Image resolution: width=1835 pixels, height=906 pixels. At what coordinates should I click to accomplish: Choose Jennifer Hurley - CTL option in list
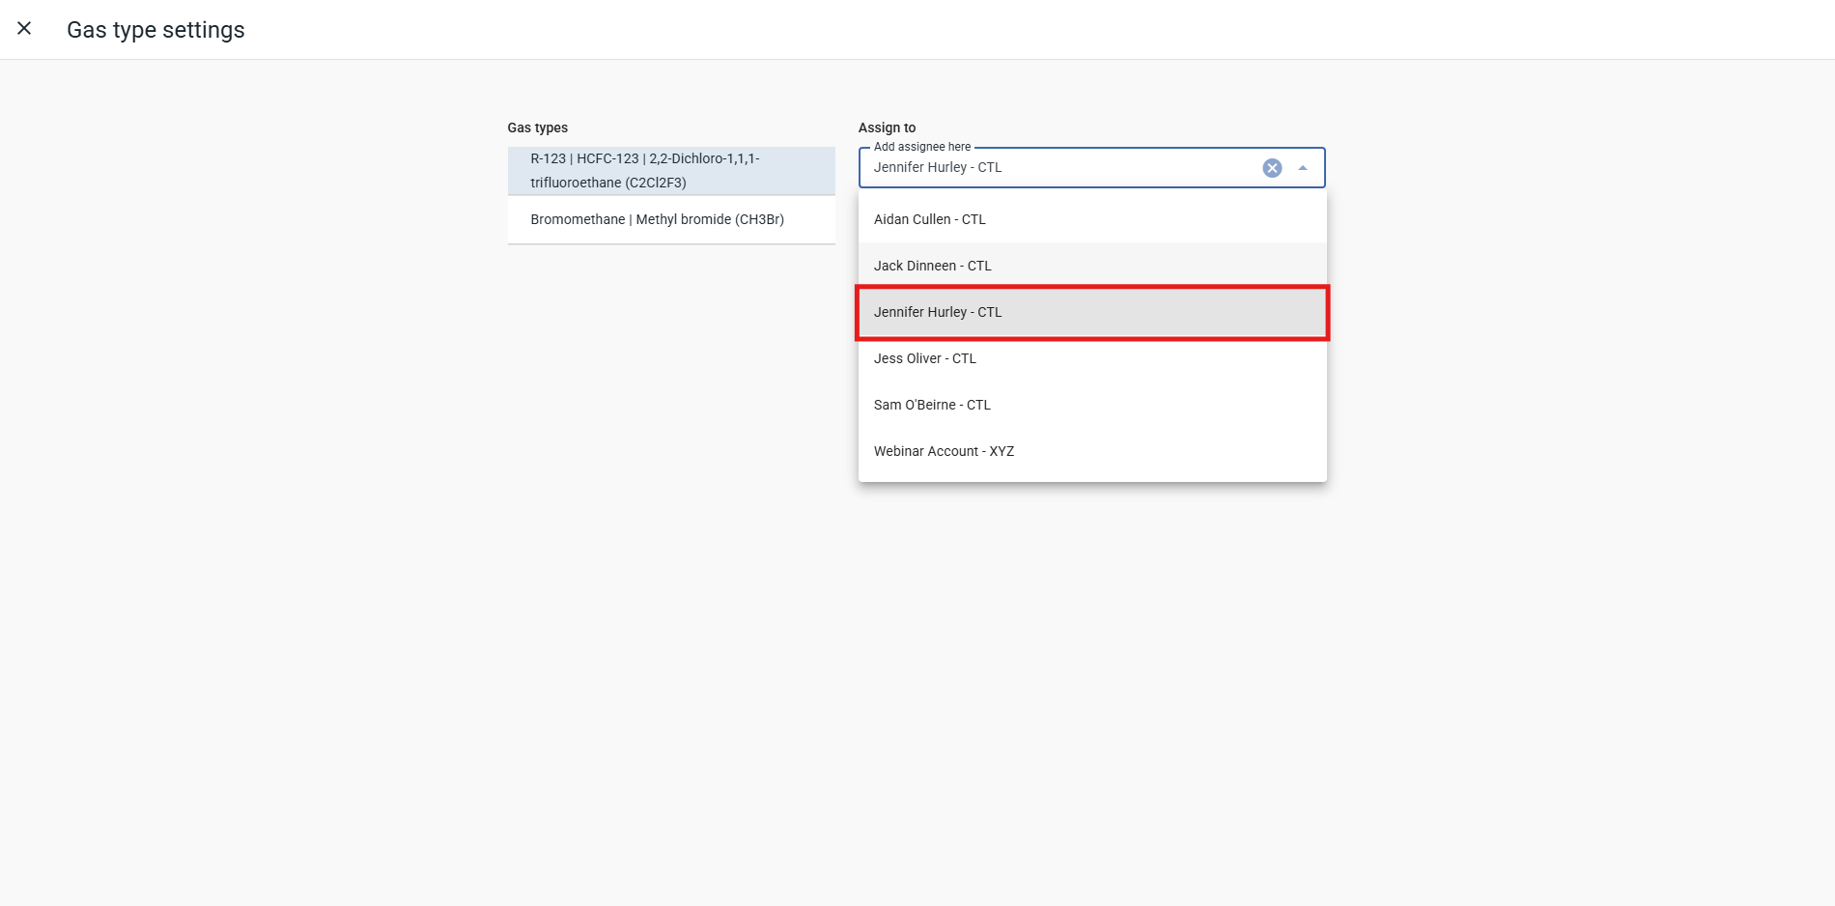[1092, 312]
